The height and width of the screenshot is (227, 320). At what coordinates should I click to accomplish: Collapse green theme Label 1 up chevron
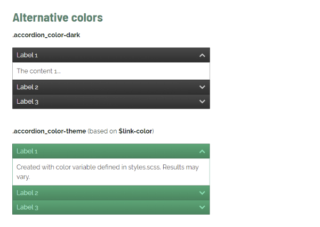coord(202,152)
